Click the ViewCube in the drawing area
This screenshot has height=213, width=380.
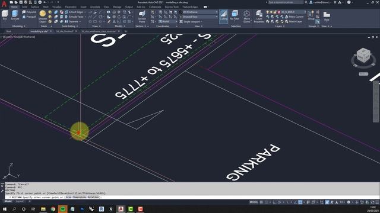tap(363, 55)
